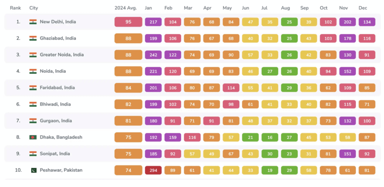Click the India flag beside Greater Noida
384x187 pixels.
pyautogui.click(x=33, y=55)
